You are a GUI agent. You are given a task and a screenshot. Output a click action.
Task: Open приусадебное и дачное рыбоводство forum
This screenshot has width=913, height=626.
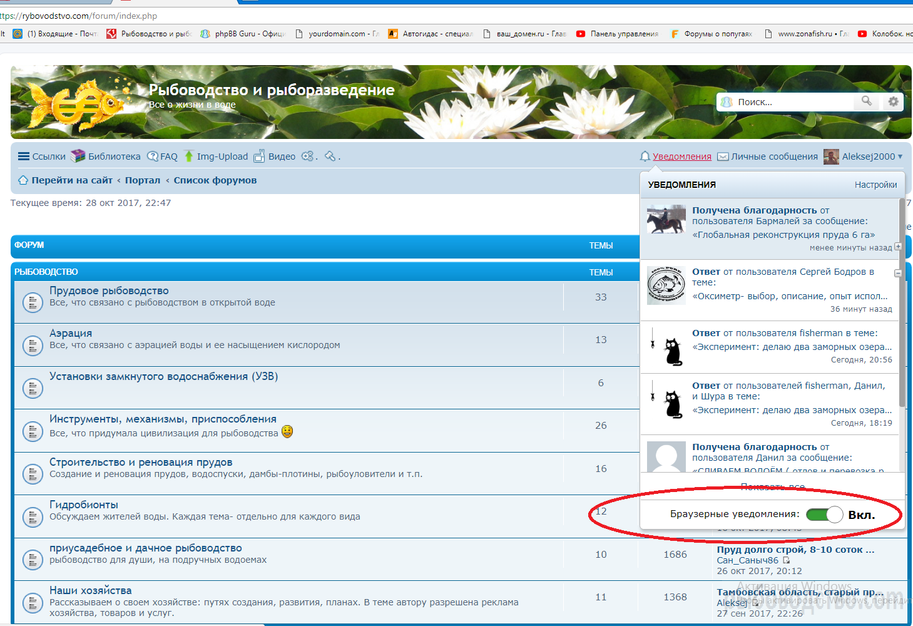click(146, 548)
